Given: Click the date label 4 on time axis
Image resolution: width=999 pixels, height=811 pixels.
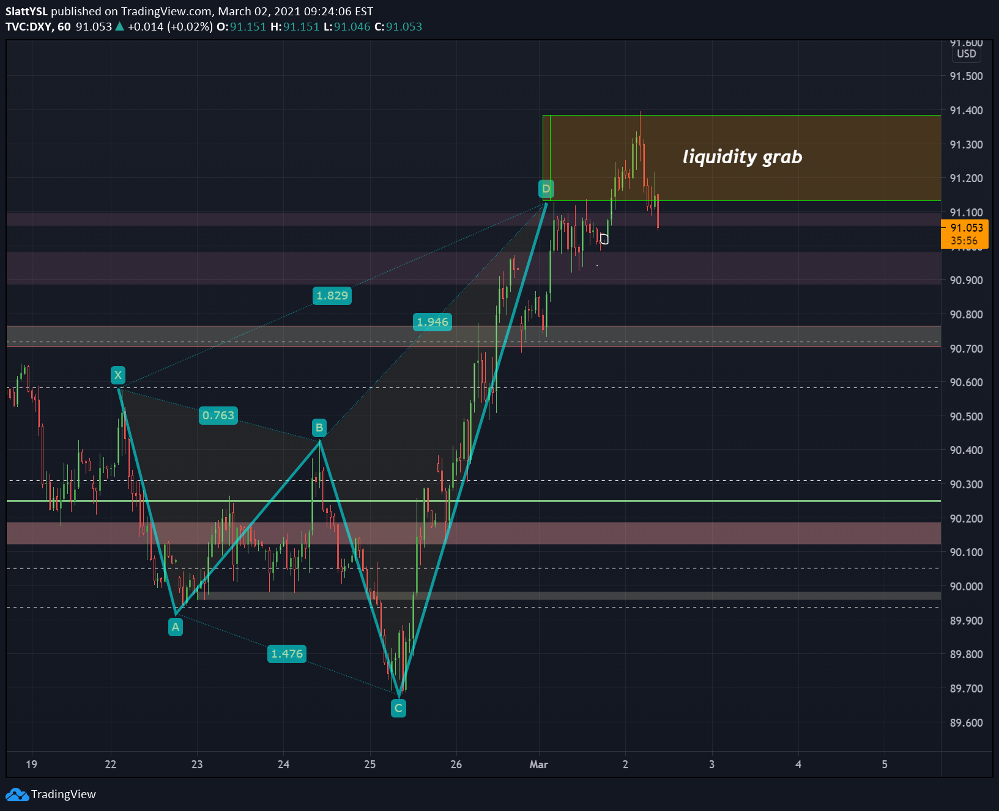Looking at the screenshot, I should [x=798, y=765].
